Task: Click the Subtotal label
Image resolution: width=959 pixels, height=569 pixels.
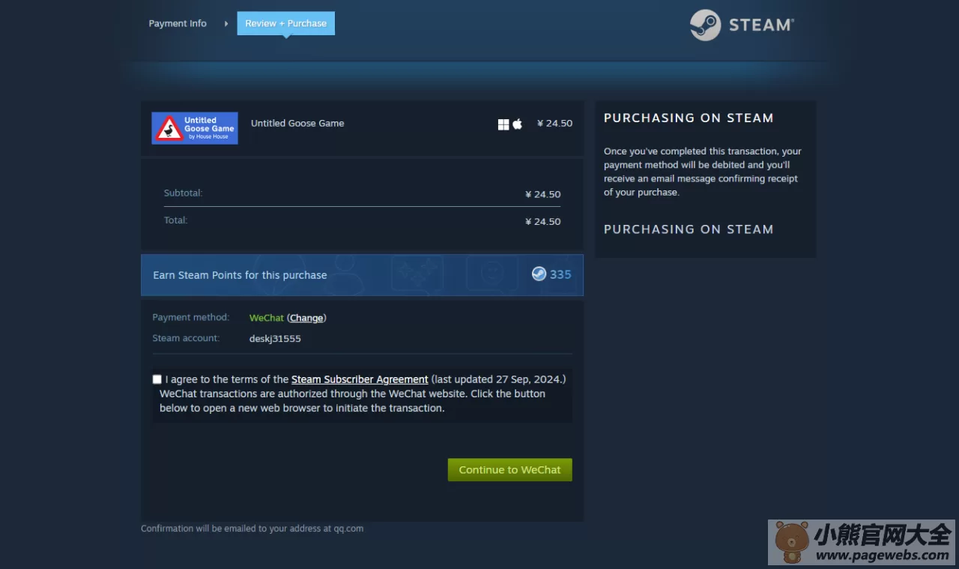Action: 184,193
